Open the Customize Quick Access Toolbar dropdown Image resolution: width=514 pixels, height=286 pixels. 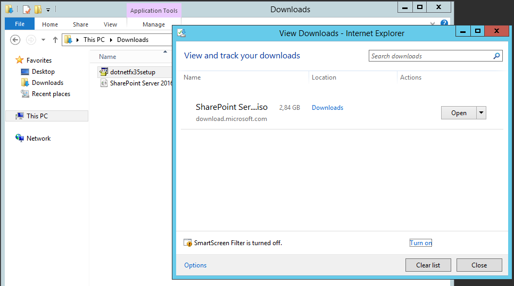pos(48,10)
